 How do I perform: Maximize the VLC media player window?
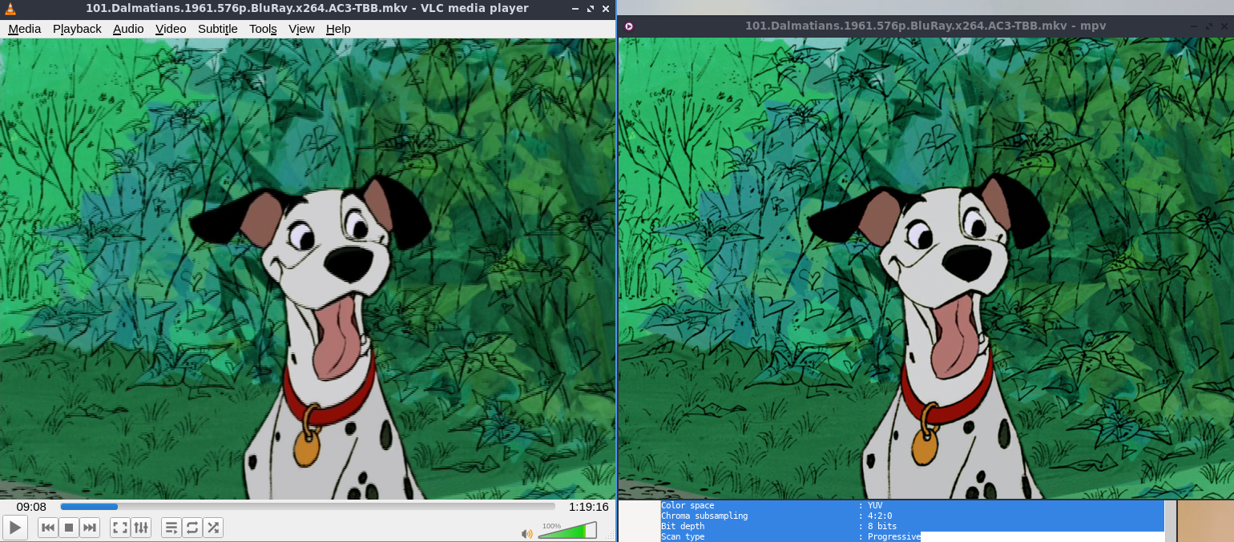pos(591,9)
